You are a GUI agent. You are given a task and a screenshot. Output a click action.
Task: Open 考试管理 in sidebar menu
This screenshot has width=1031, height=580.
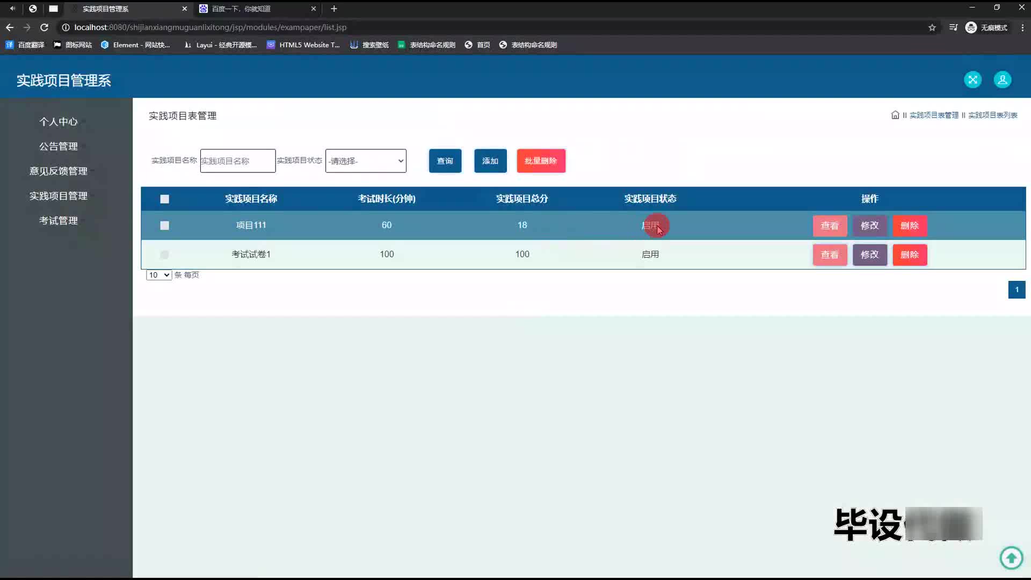[58, 221]
